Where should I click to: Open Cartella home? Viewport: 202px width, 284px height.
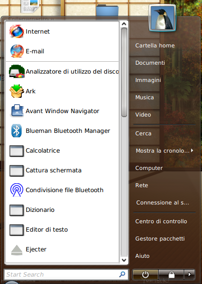(155, 45)
